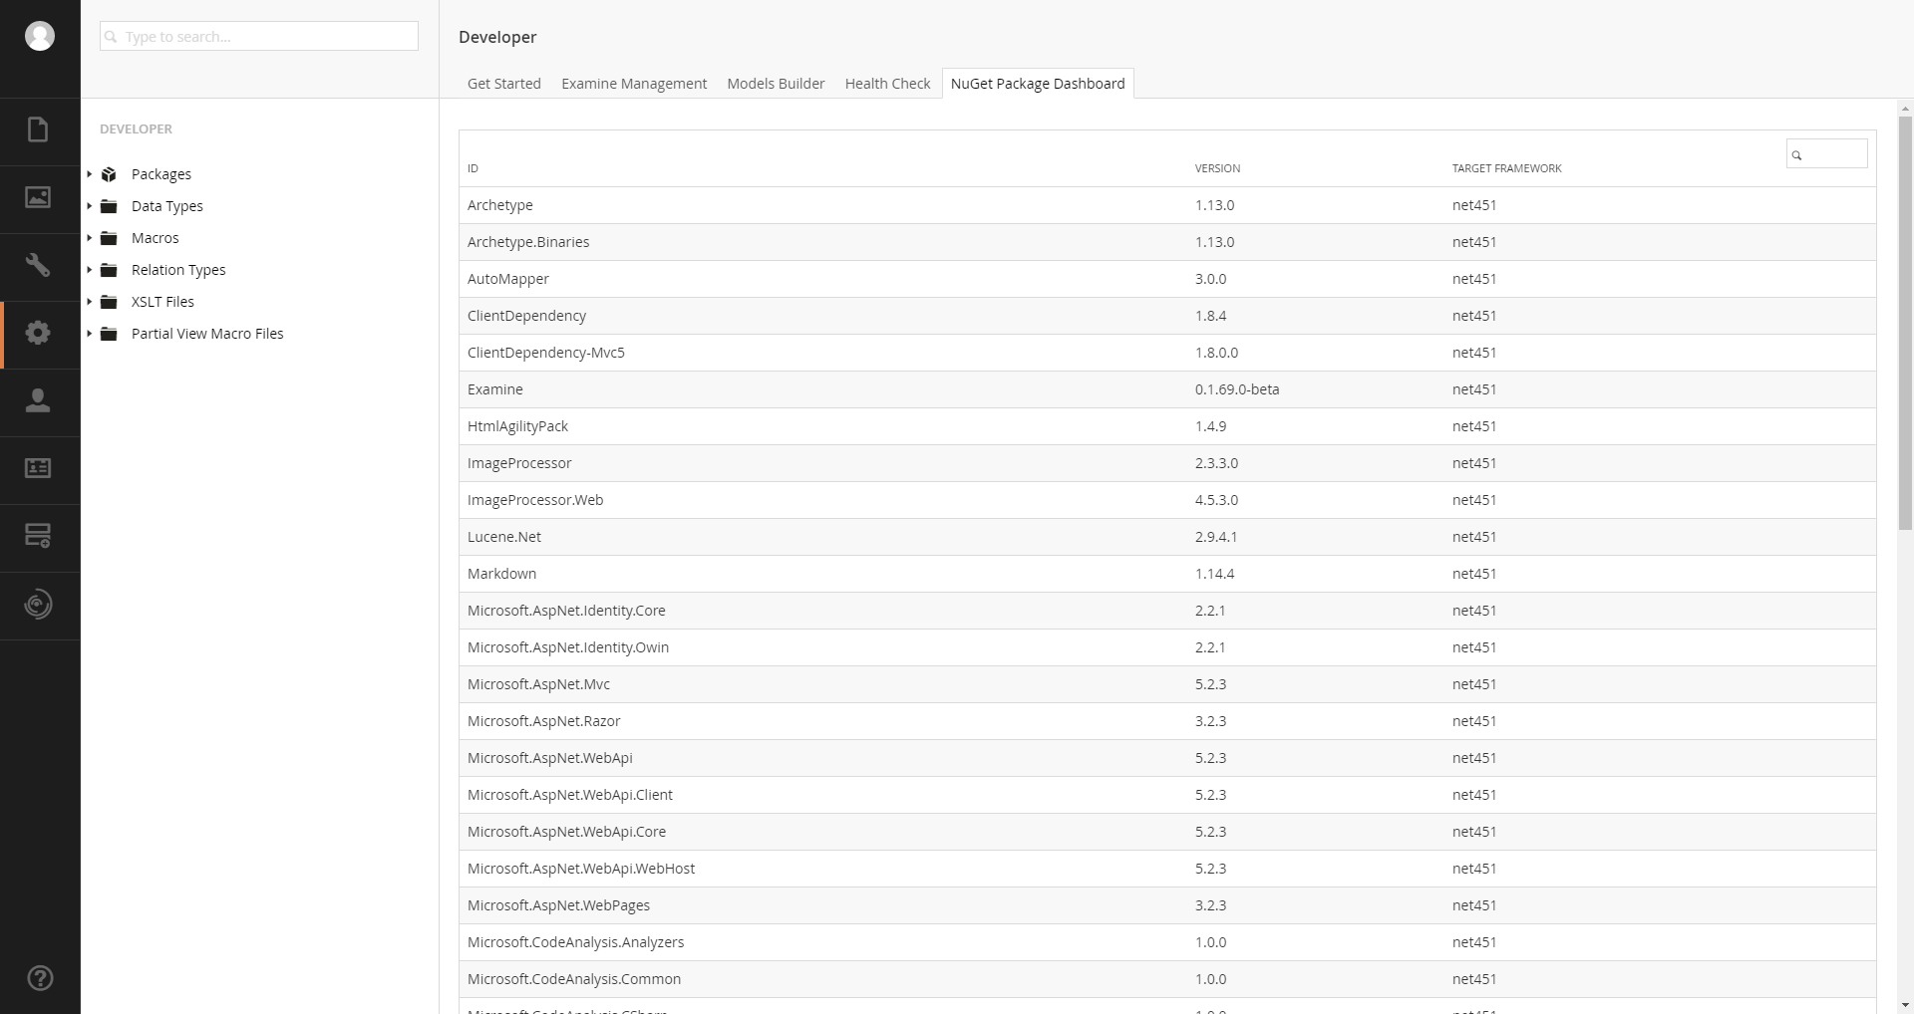
Task: Select the Packages tree item label
Action: click(161, 174)
